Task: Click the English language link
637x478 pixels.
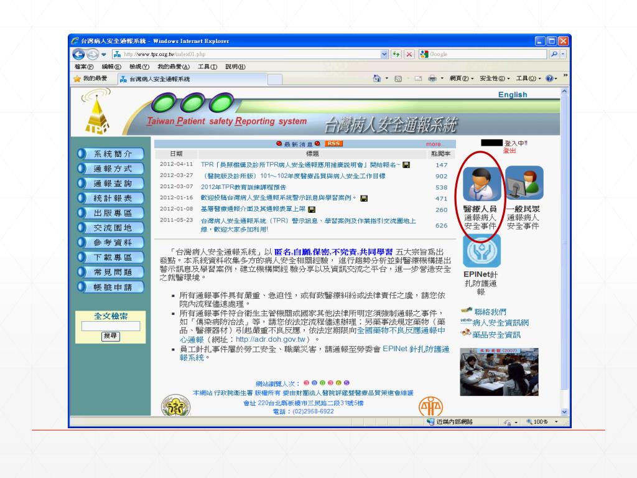Action: [x=513, y=95]
